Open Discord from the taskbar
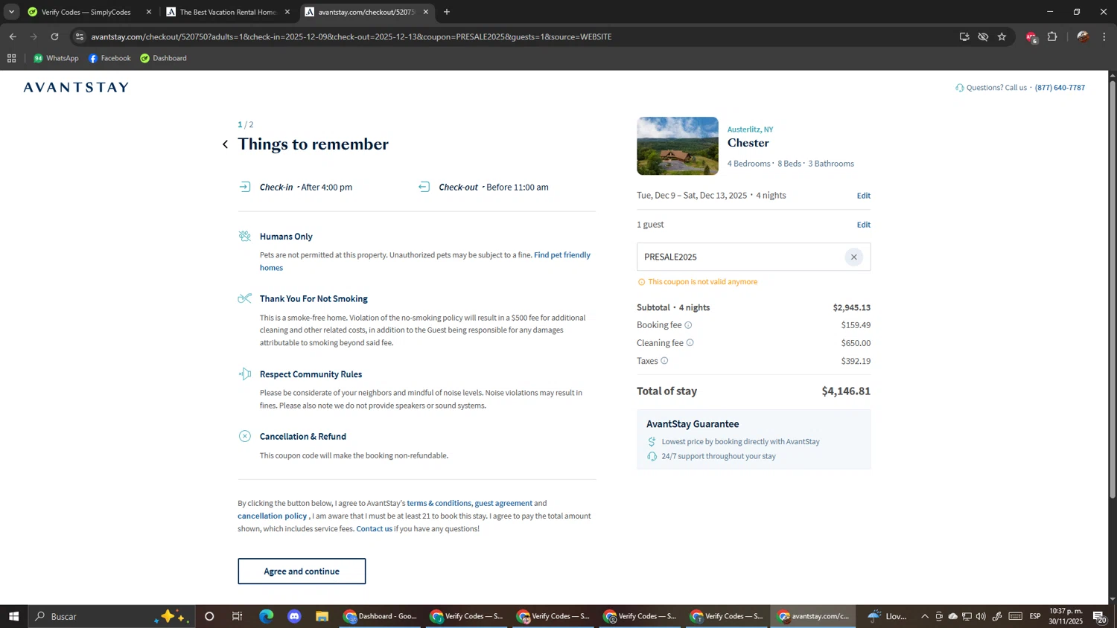This screenshot has width=1117, height=628. point(294,616)
